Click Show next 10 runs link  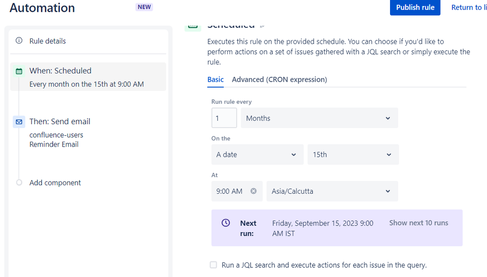pos(418,223)
